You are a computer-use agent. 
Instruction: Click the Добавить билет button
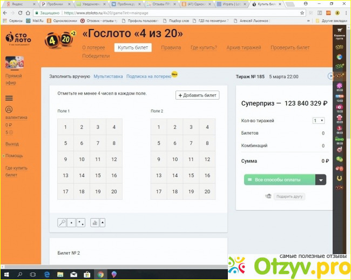point(197,95)
